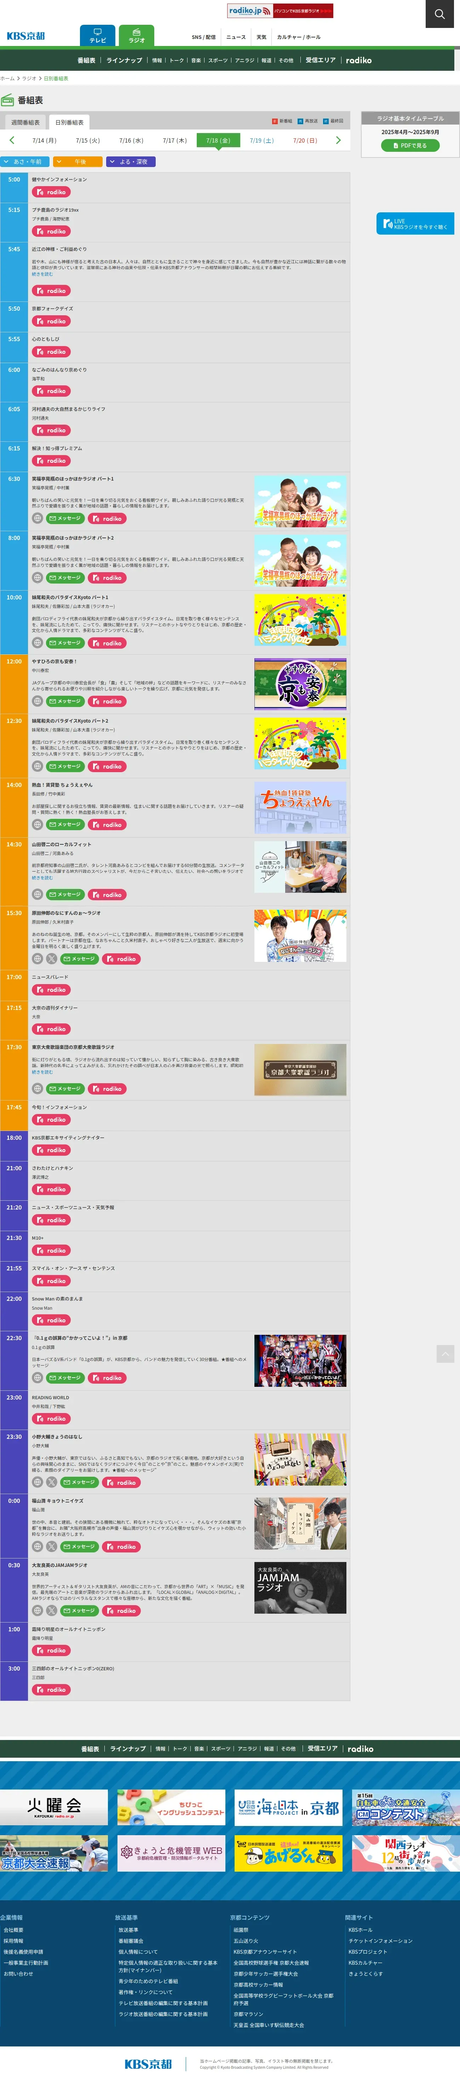
Task: Open ラインナップ in green navigation bar
Action: coord(124,61)
